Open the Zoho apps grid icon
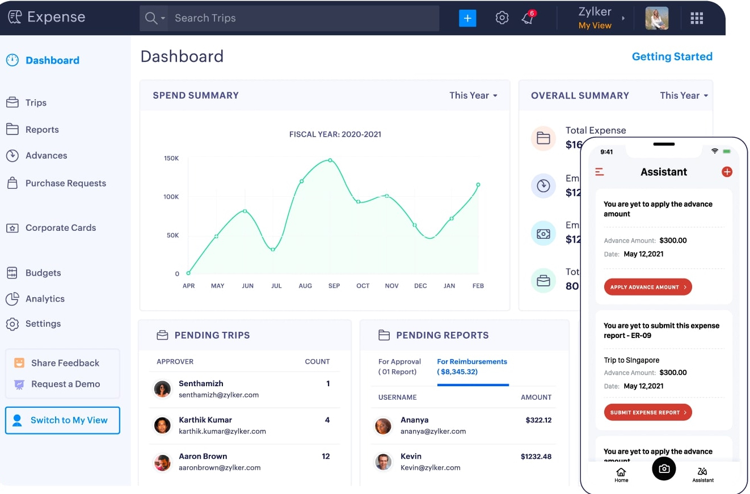The image size is (750, 494). pyautogui.click(x=697, y=18)
